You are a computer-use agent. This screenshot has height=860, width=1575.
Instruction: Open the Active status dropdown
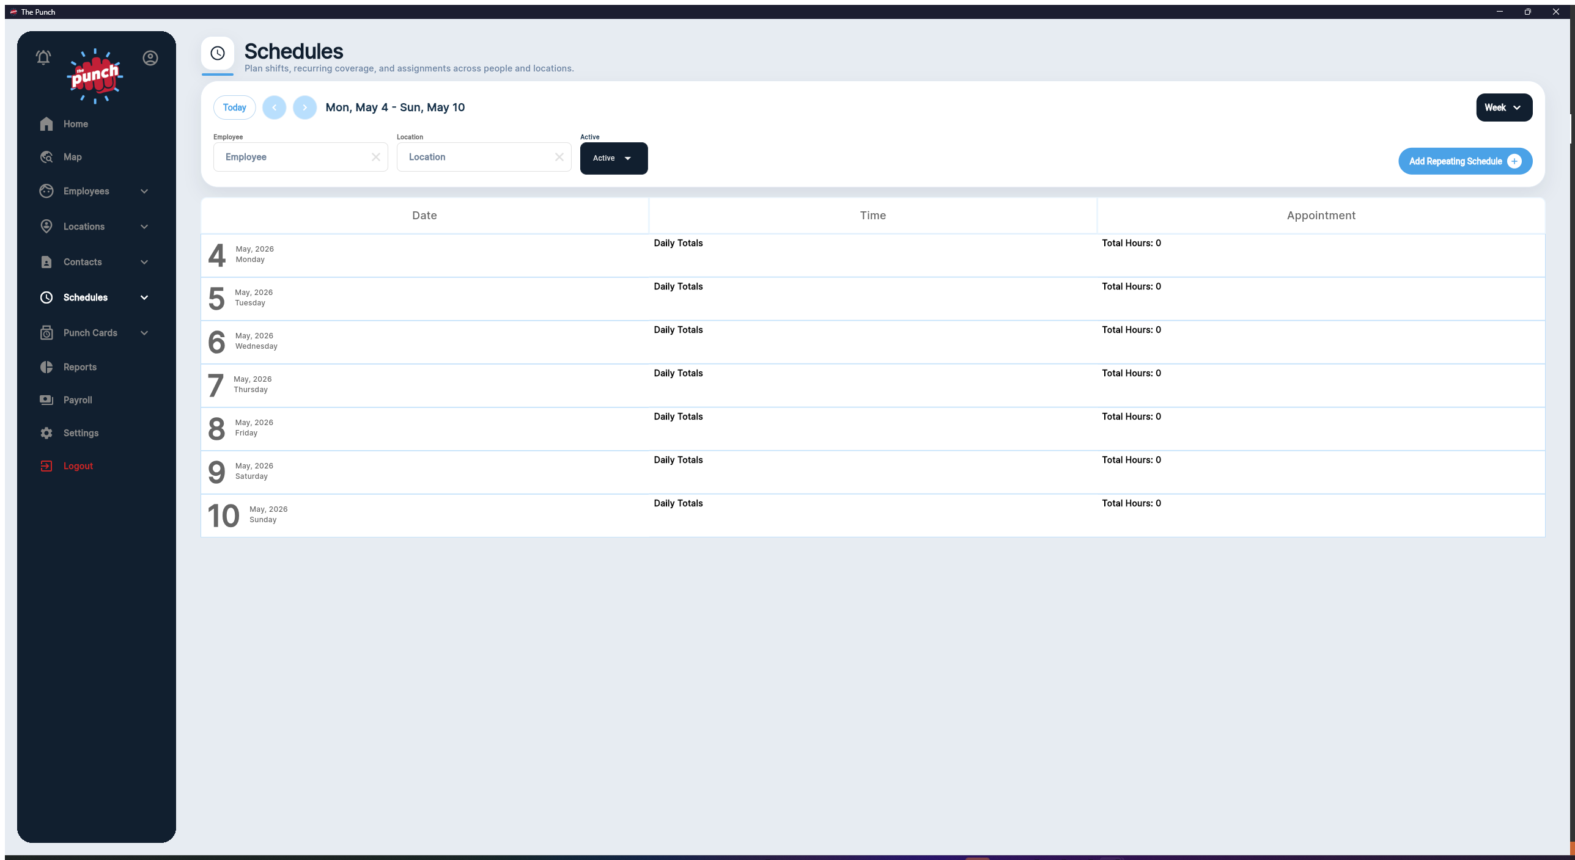(x=614, y=158)
